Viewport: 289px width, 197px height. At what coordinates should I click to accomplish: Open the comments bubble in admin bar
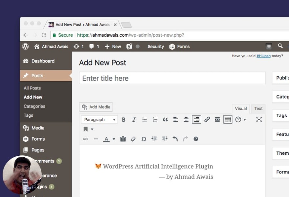point(94,47)
